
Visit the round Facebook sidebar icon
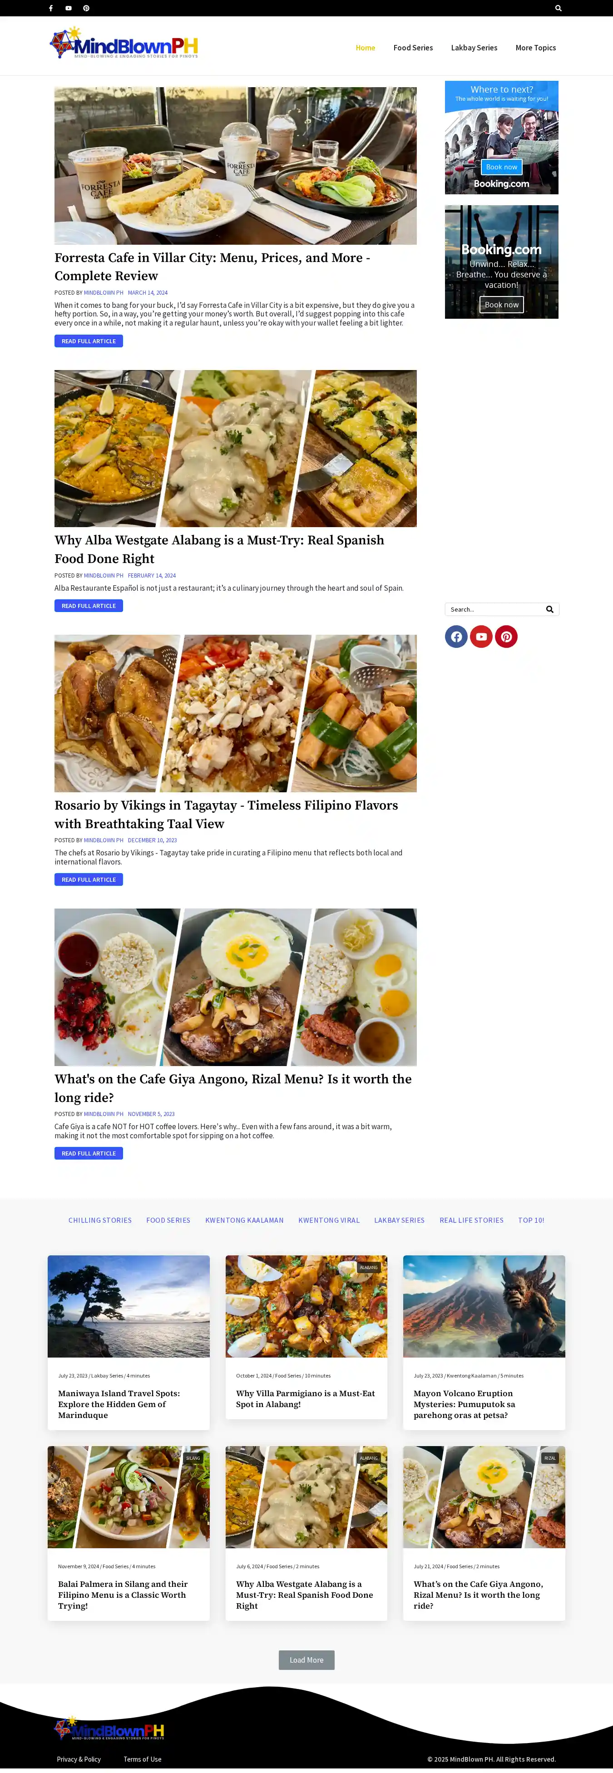[x=456, y=637]
